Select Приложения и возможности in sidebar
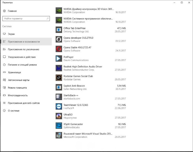This screenshot has height=152, width=193. coord(26,42)
